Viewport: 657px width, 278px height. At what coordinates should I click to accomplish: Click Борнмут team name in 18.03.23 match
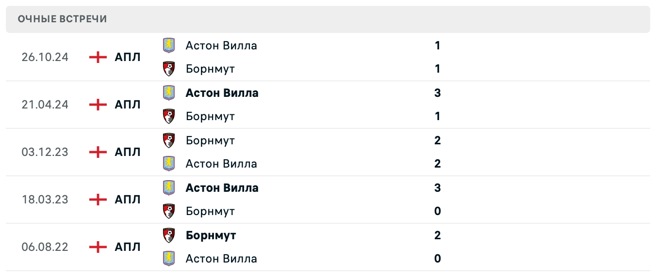coord(210,211)
